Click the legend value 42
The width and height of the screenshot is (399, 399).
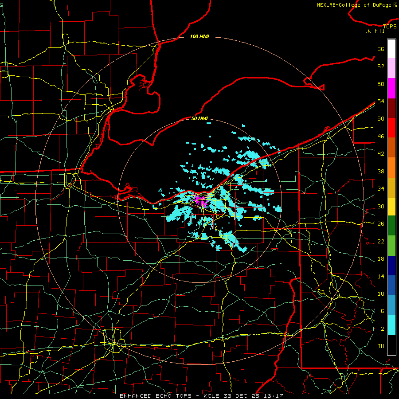[x=381, y=154]
